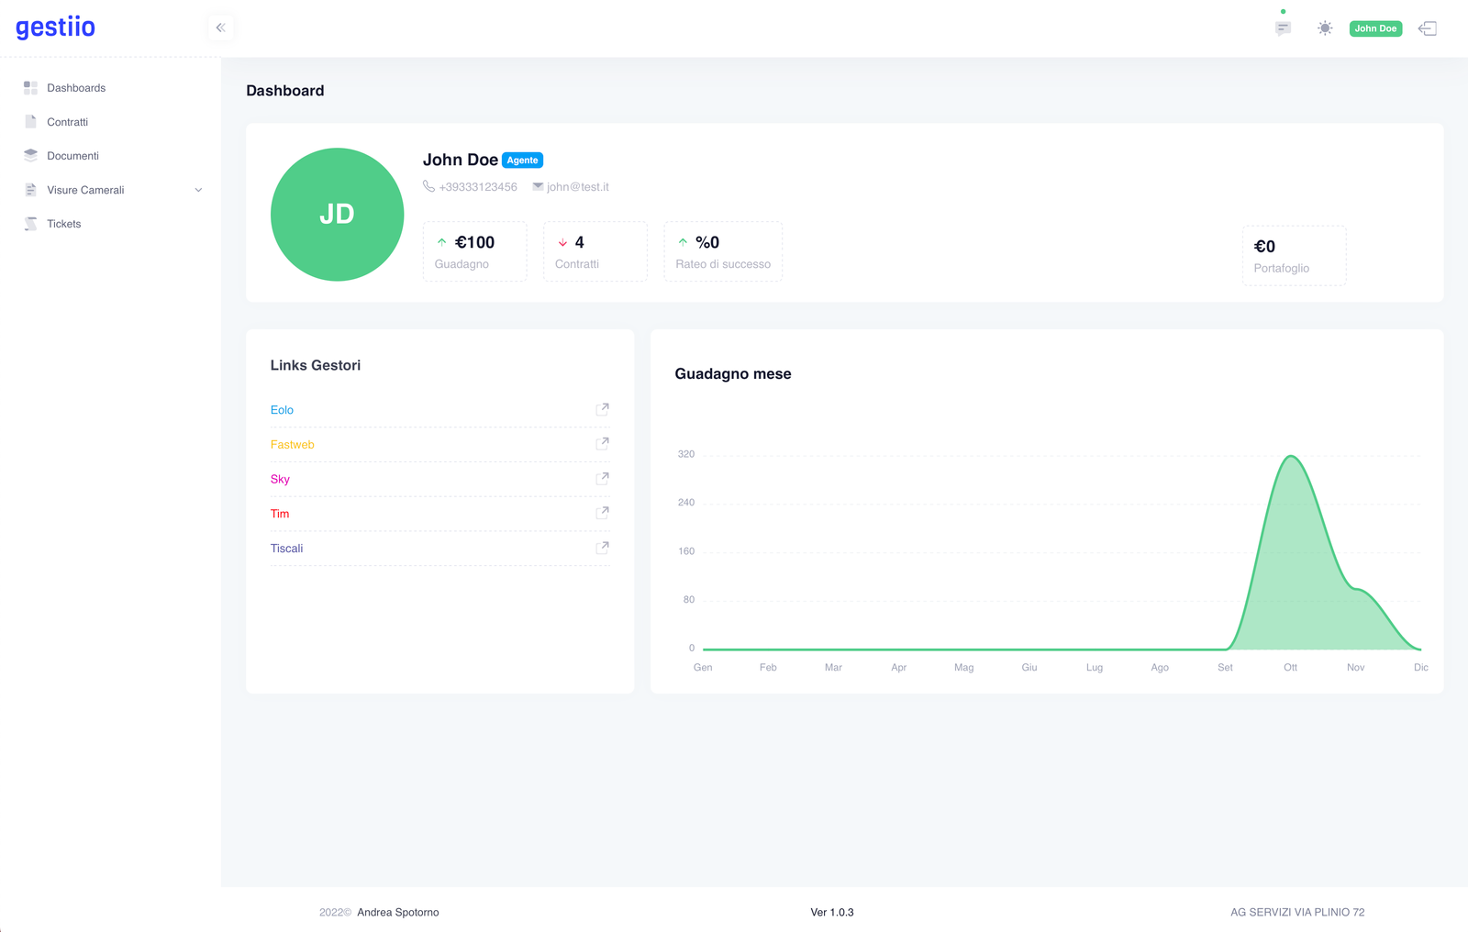
Task: Click the logout icon in the header
Action: coord(1428,28)
